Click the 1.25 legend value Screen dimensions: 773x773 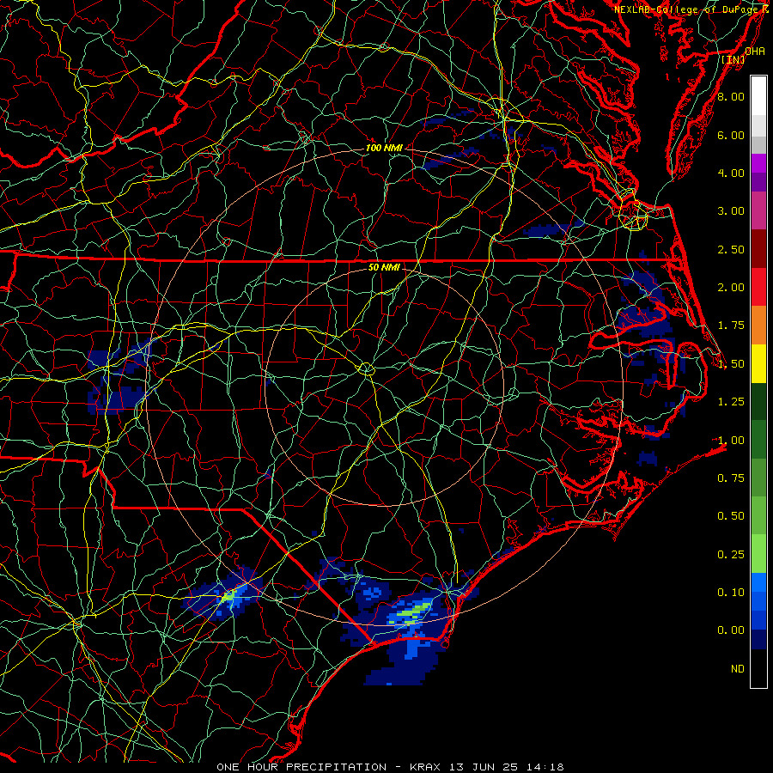[731, 402]
